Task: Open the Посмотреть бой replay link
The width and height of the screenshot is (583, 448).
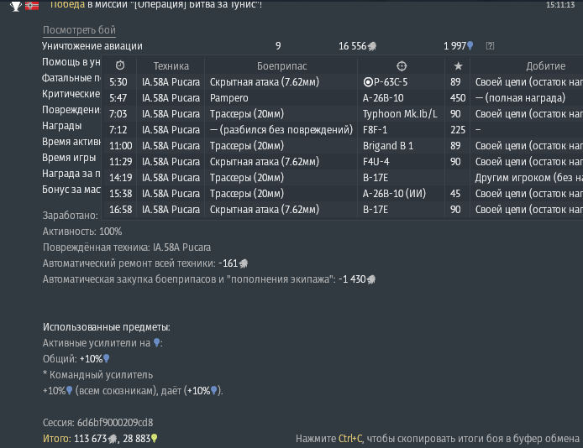Action: coord(79,30)
